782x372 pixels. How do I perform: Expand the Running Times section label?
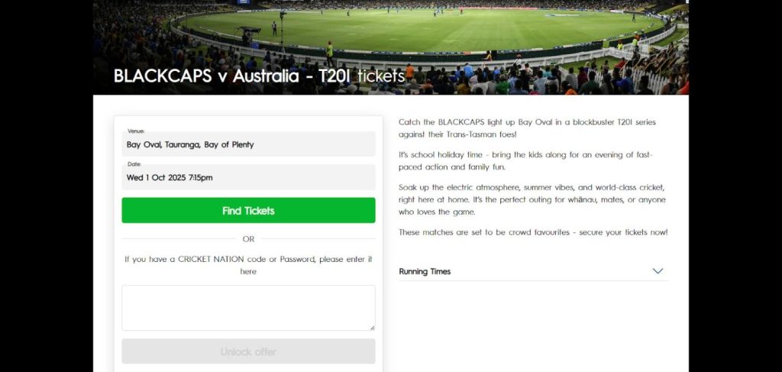(x=425, y=271)
